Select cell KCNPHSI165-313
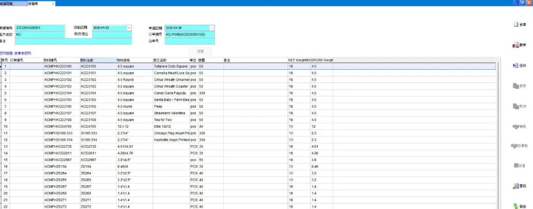Screen dimensions: 533x209 (x=61, y=133)
